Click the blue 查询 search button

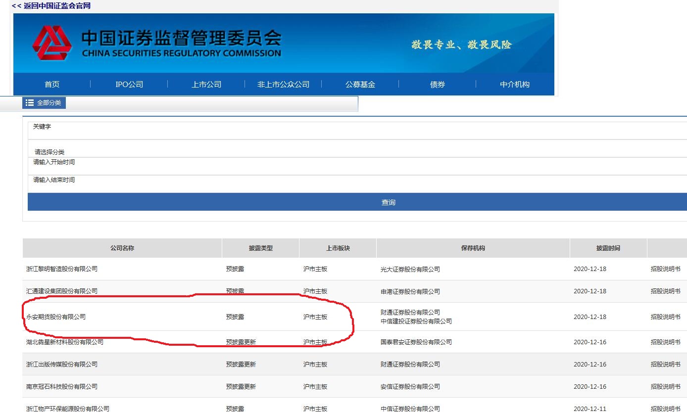point(357,202)
